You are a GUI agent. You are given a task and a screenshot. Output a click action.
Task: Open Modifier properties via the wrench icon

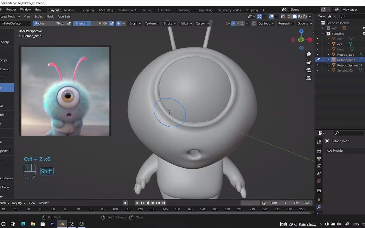tap(319, 207)
